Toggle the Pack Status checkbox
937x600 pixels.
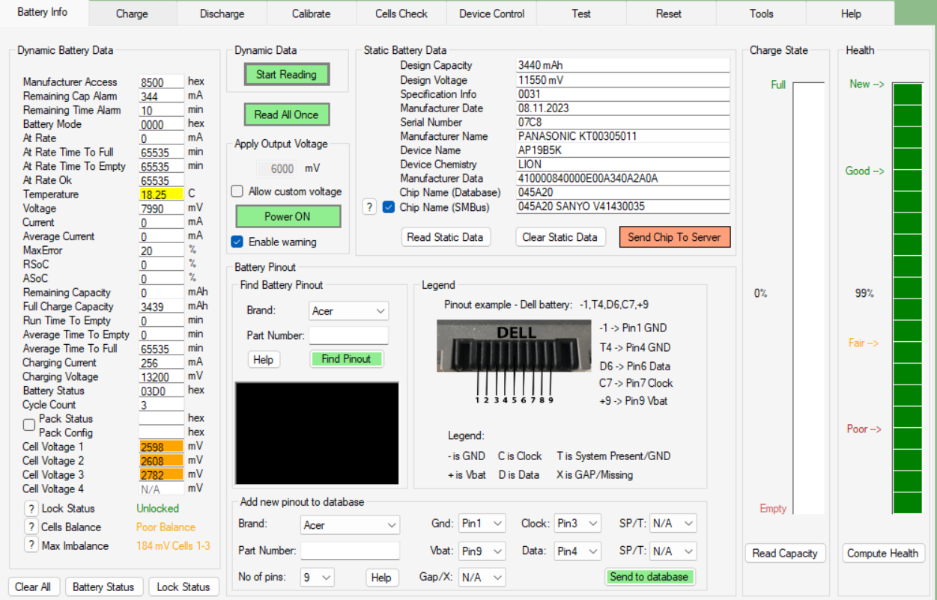pyautogui.click(x=29, y=425)
